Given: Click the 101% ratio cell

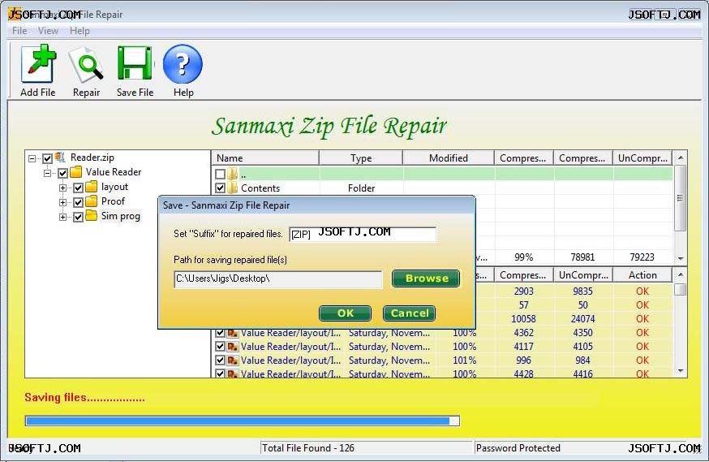Looking at the screenshot, I should pos(464,361).
